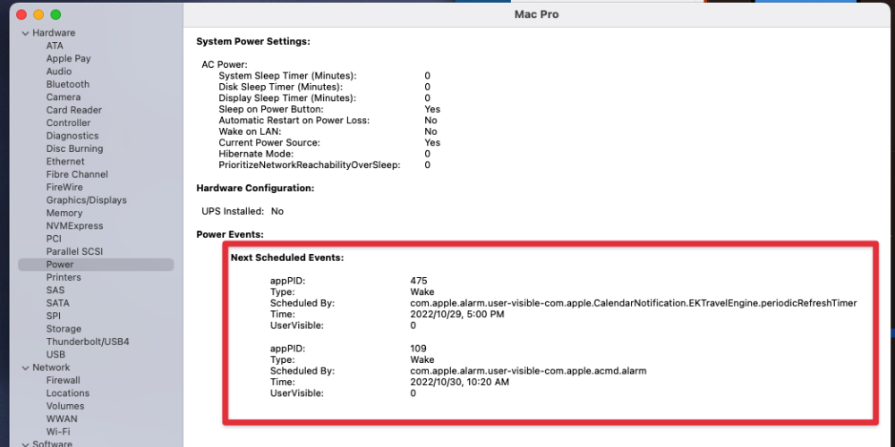Click the green zoom window button
The height and width of the screenshot is (447, 895).
click(55, 15)
